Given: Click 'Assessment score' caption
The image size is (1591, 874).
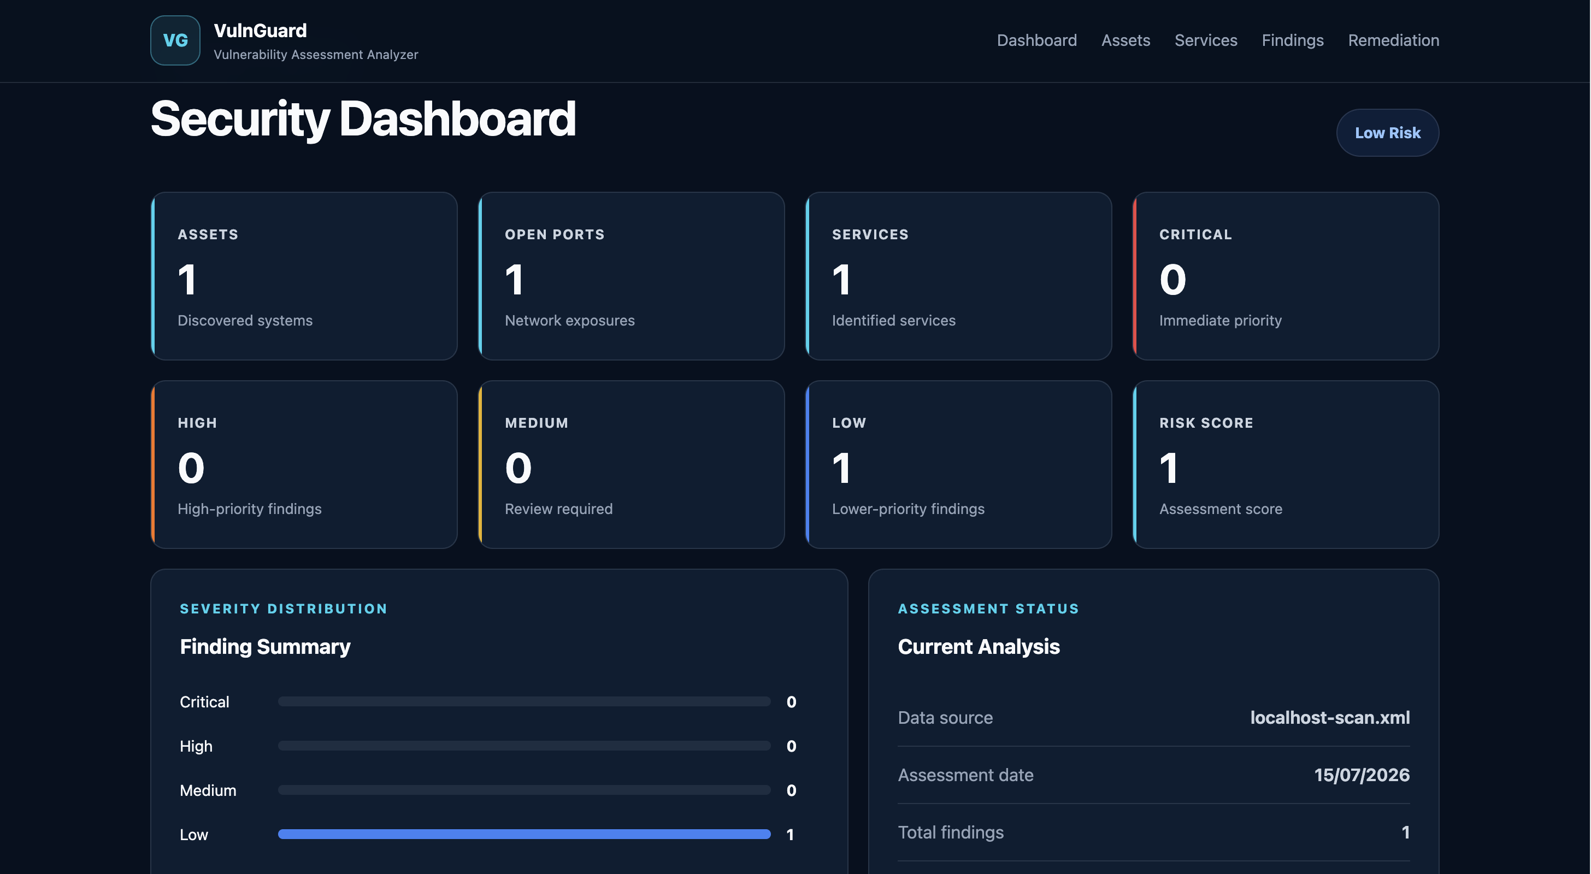Looking at the screenshot, I should point(1221,509).
